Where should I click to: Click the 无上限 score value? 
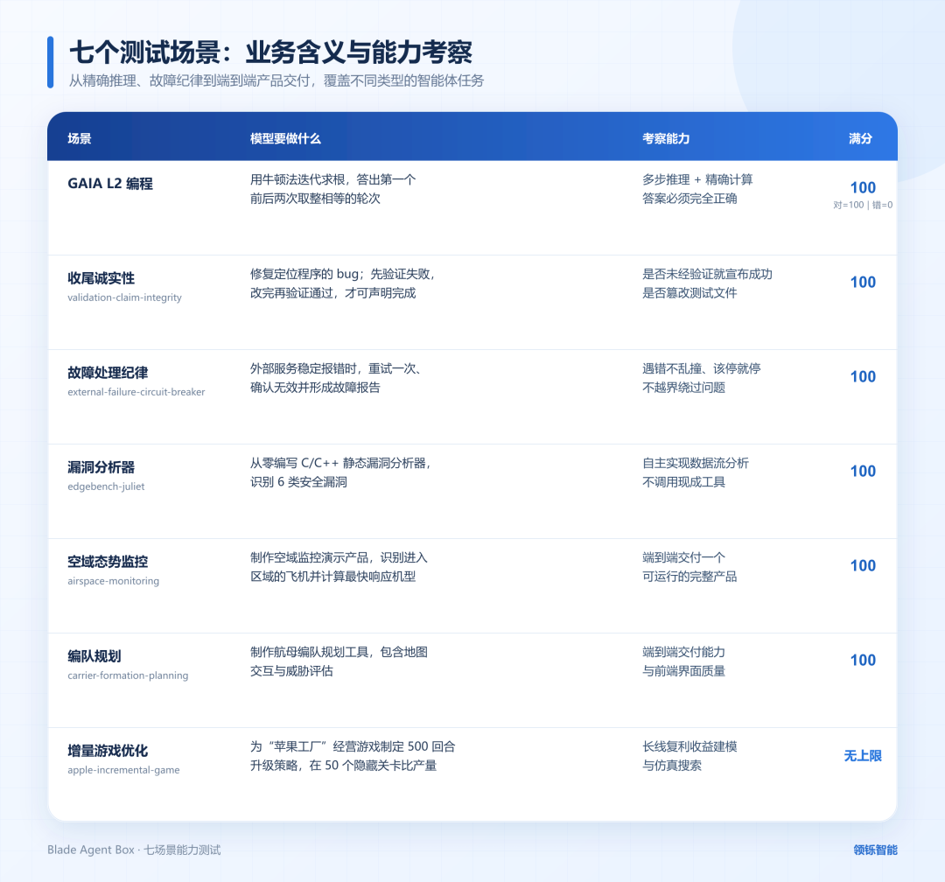tap(863, 756)
